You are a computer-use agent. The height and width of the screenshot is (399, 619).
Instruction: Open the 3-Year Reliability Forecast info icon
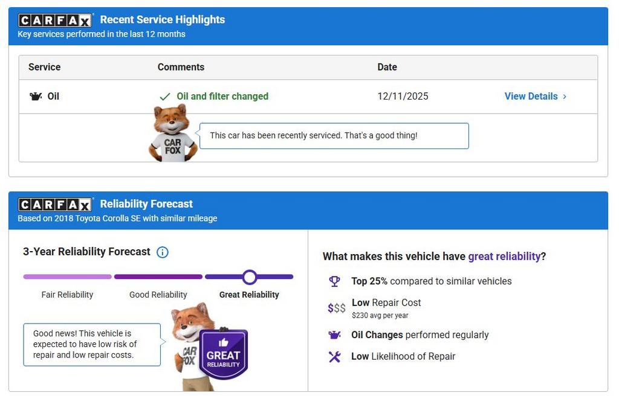click(163, 252)
